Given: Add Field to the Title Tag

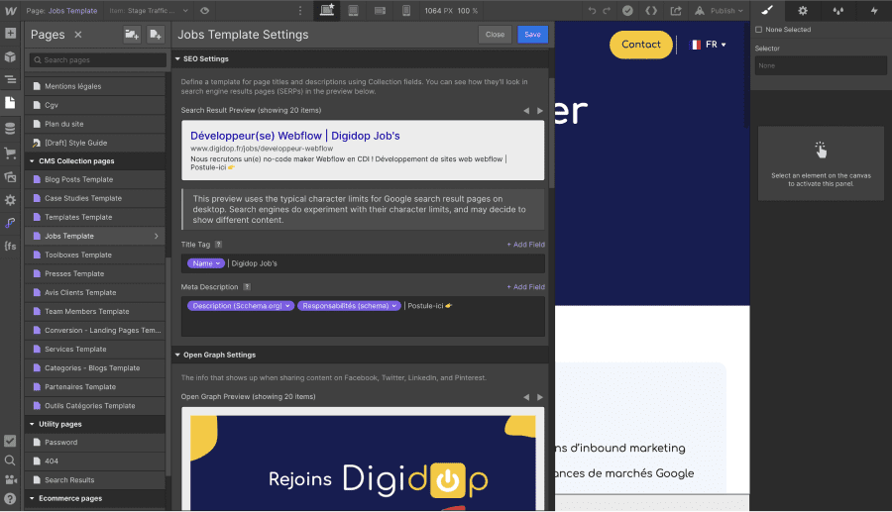Looking at the screenshot, I should click(525, 245).
